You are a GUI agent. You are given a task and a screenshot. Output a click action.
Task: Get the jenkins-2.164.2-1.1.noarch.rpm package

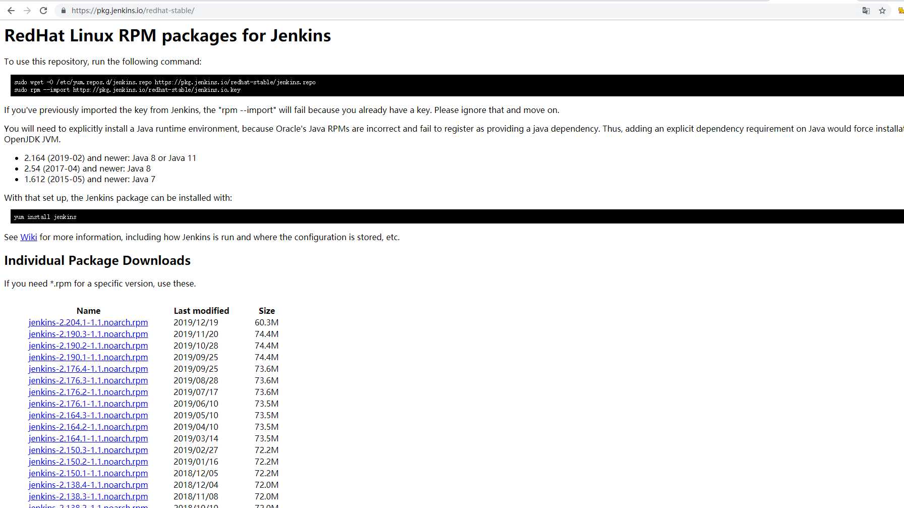88,427
